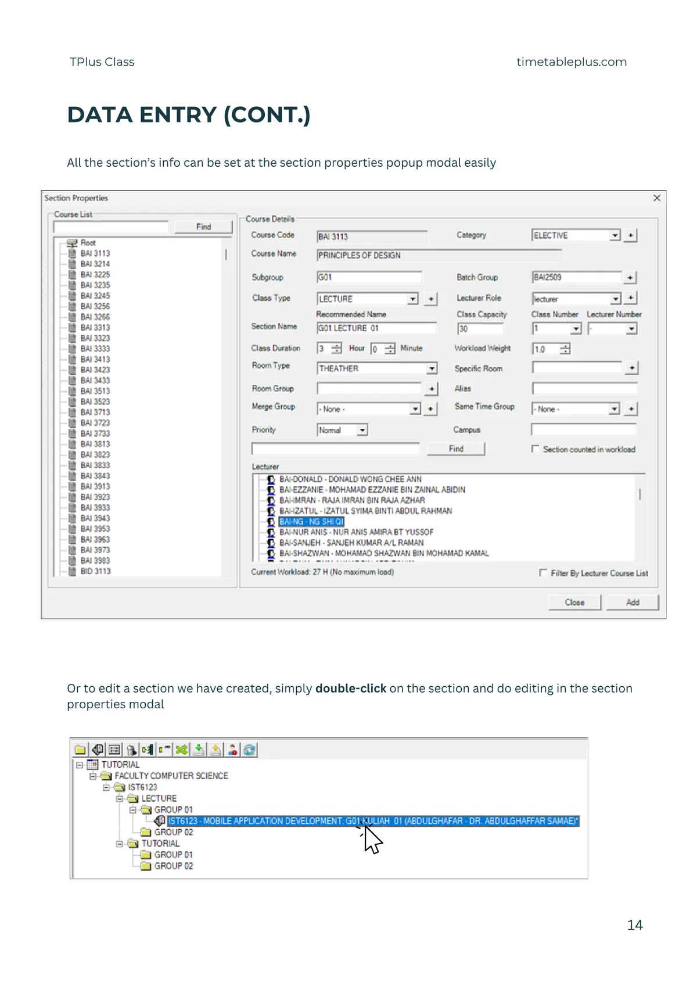Select GROUP 01 under TUTORIAL node
Screen dimensions: 697x986
pos(173,855)
